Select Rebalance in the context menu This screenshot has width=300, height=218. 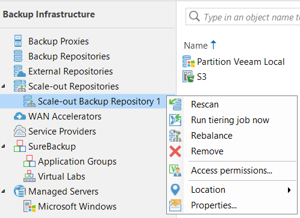tap(232, 136)
